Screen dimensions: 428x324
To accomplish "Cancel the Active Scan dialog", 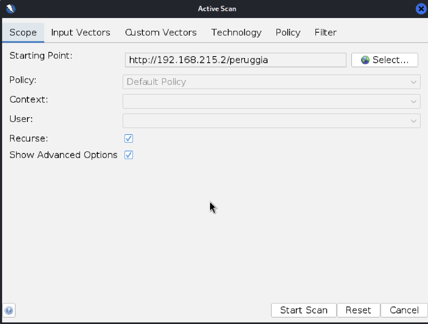I will pyautogui.click(x=404, y=310).
